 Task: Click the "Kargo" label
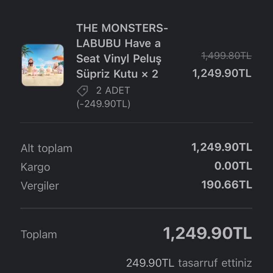pos(35,167)
